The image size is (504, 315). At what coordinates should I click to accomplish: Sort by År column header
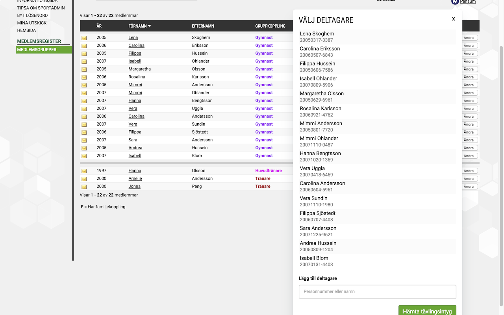pyautogui.click(x=99, y=26)
